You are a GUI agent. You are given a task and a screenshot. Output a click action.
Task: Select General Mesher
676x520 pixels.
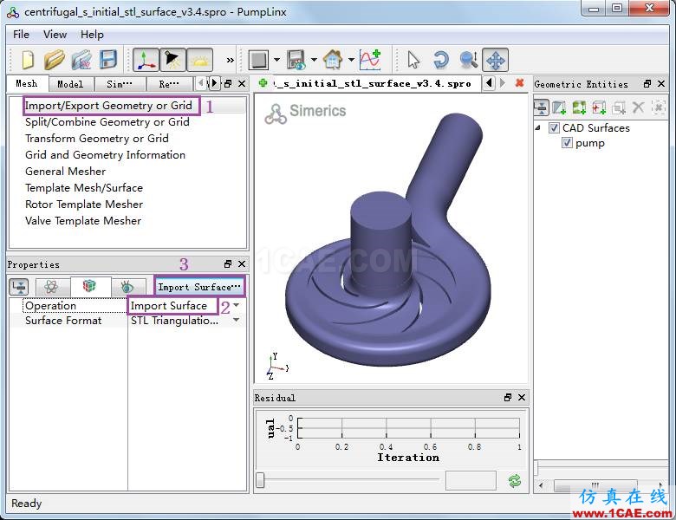pyautogui.click(x=66, y=172)
